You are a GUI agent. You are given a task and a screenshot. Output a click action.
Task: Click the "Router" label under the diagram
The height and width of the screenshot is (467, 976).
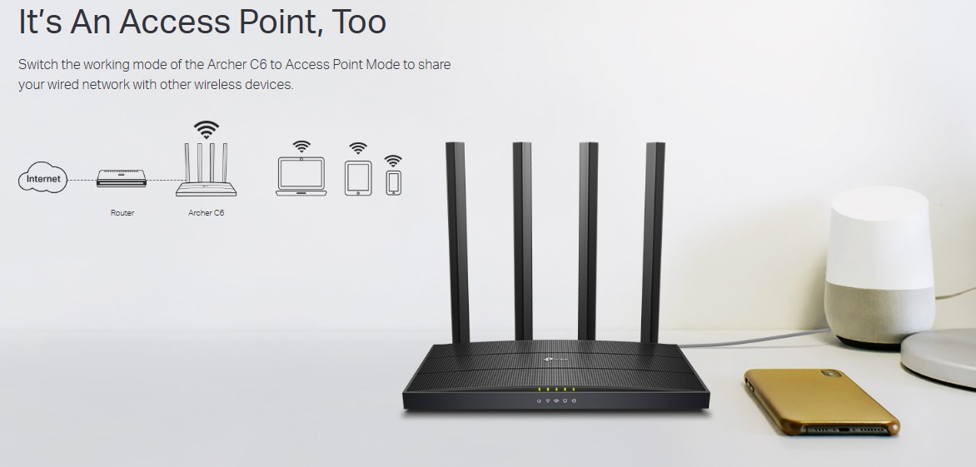tap(122, 212)
